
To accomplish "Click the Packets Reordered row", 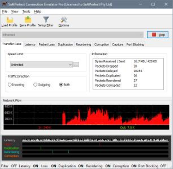I will (128, 80).
